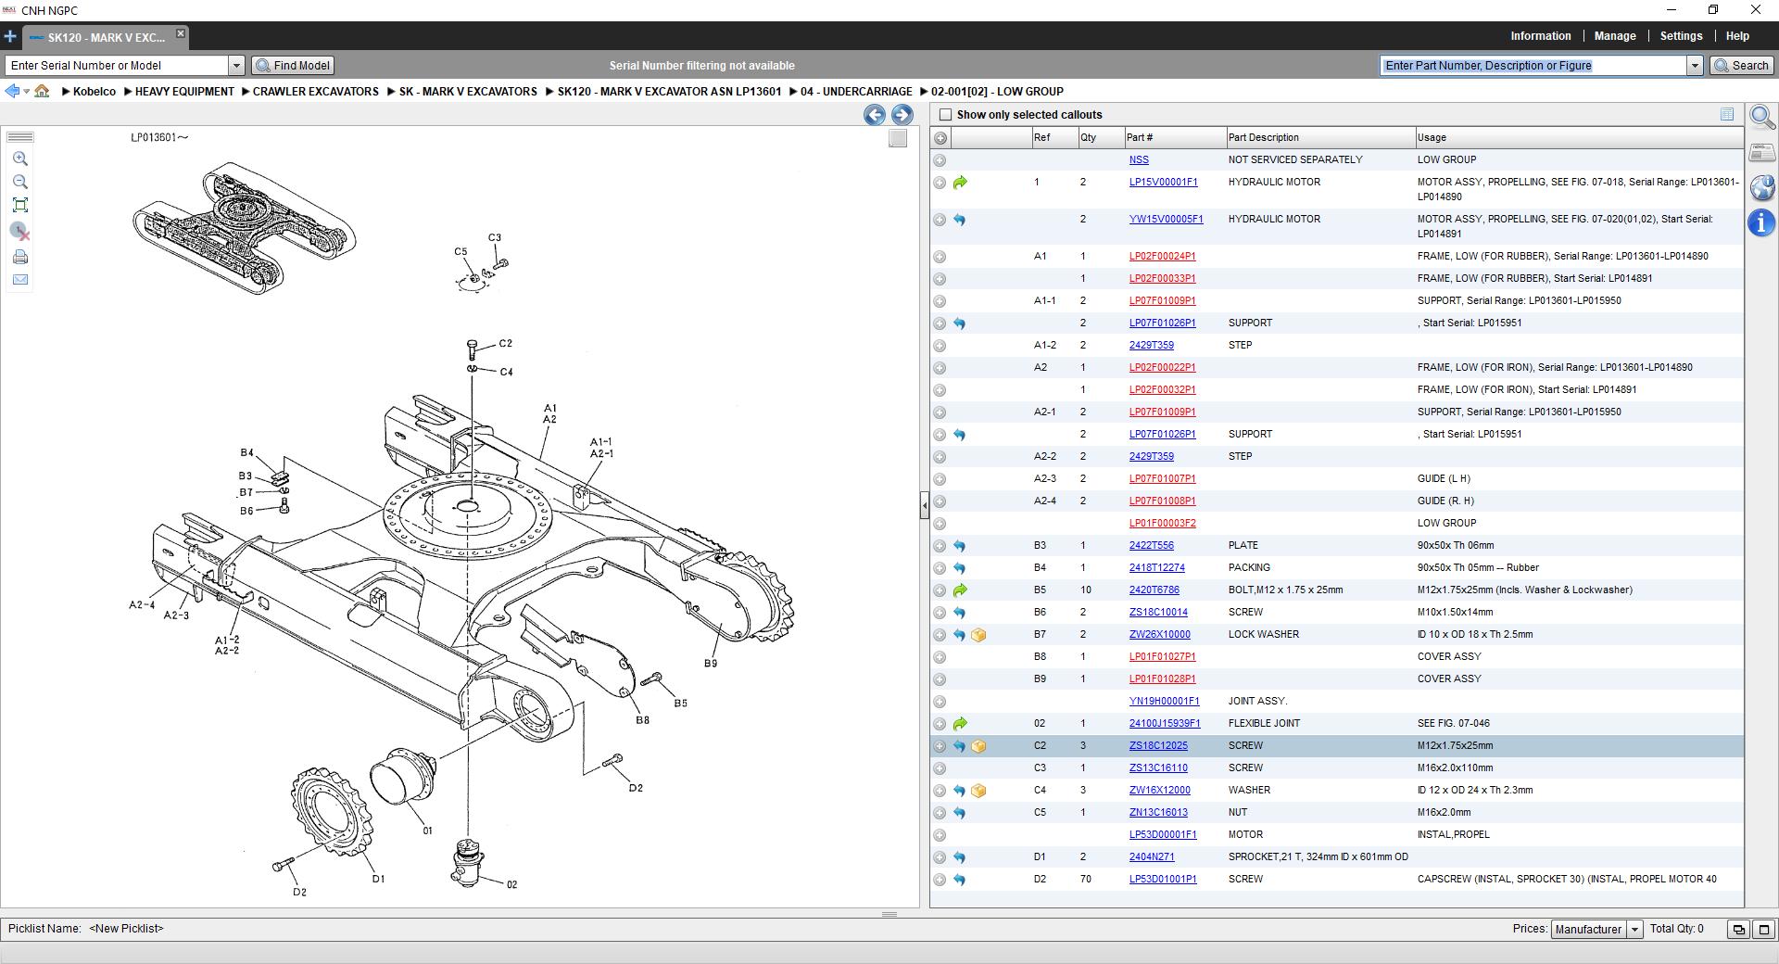Open the documents panel icon in the sidebar
This screenshot has height=964, width=1779.
(1761, 152)
